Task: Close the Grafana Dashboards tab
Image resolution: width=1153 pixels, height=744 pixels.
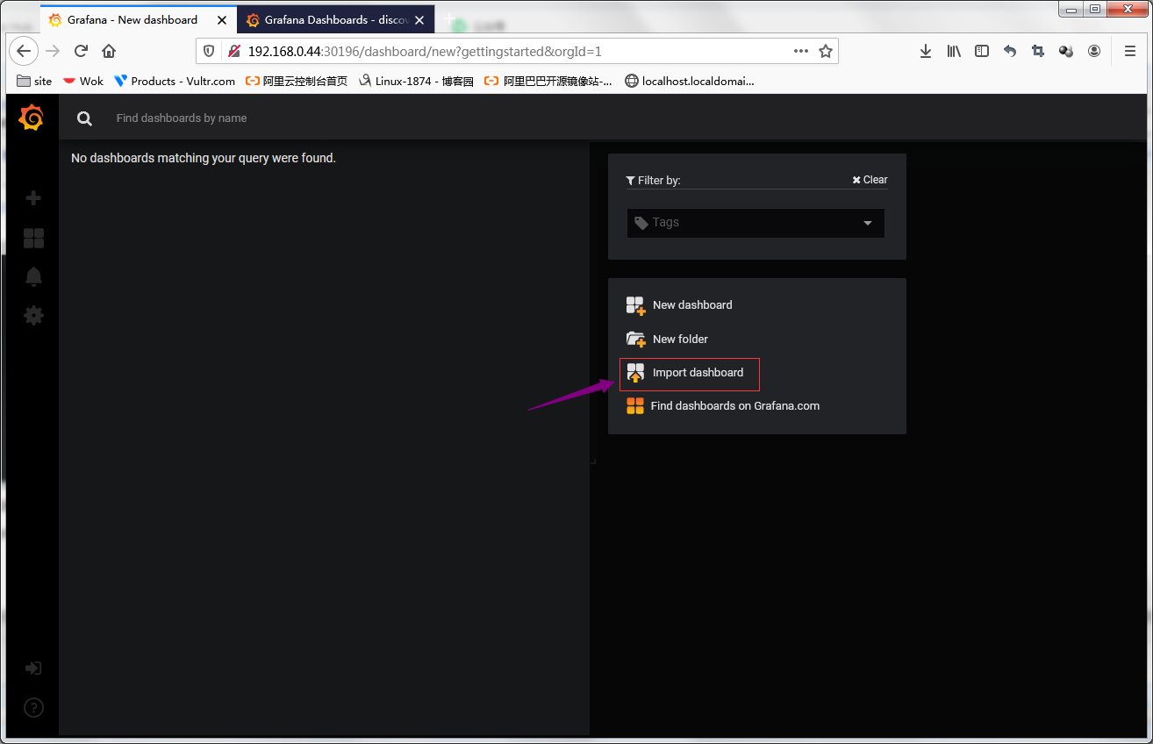Action: click(419, 20)
